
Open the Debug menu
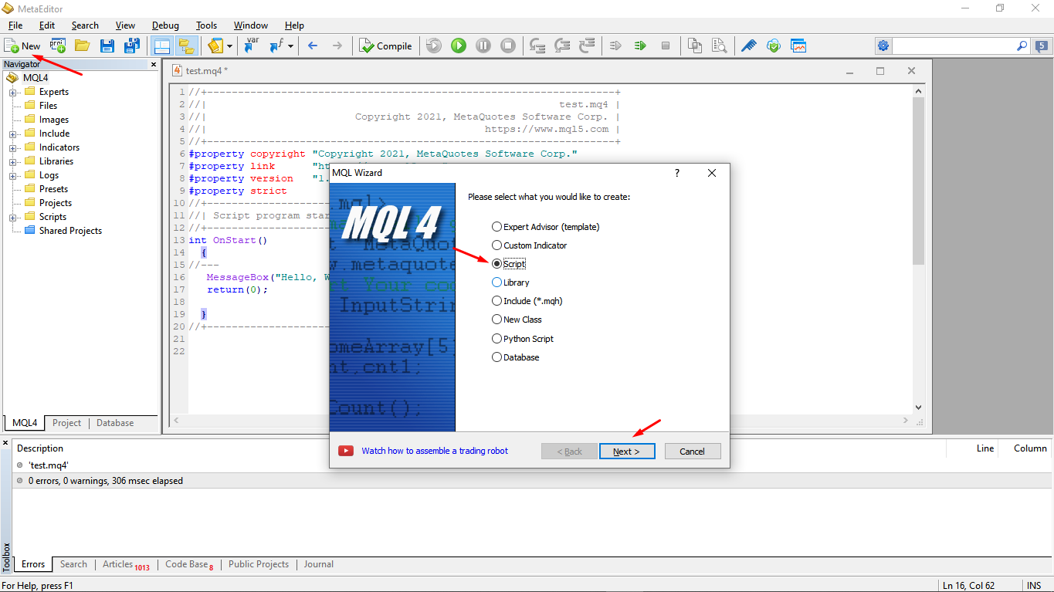coord(165,25)
